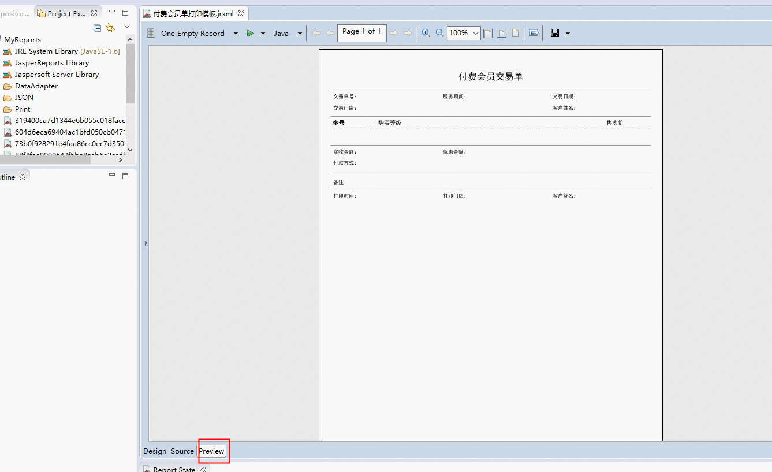Go to last page arrow
Viewport: 772px width, 472px height.
click(x=408, y=34)
